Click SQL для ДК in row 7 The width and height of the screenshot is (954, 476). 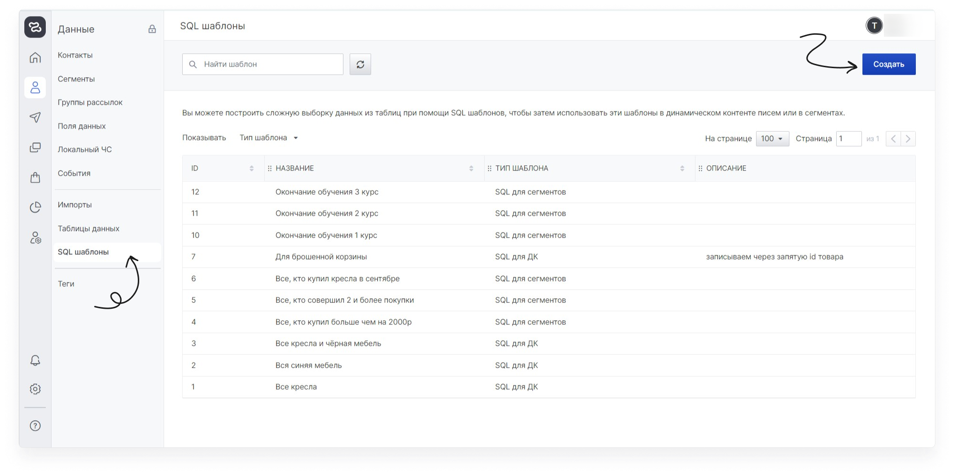517,257
